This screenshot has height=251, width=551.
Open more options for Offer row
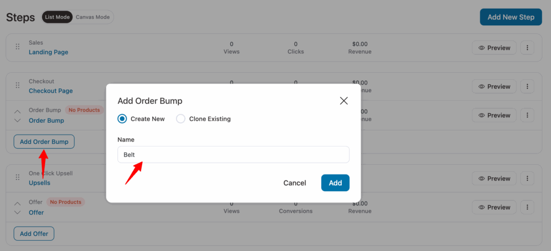[527, 207]
